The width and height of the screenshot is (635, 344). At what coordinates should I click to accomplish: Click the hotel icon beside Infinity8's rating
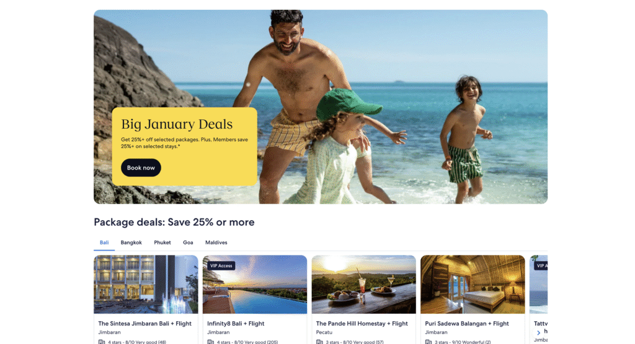[x=211, y=342]
